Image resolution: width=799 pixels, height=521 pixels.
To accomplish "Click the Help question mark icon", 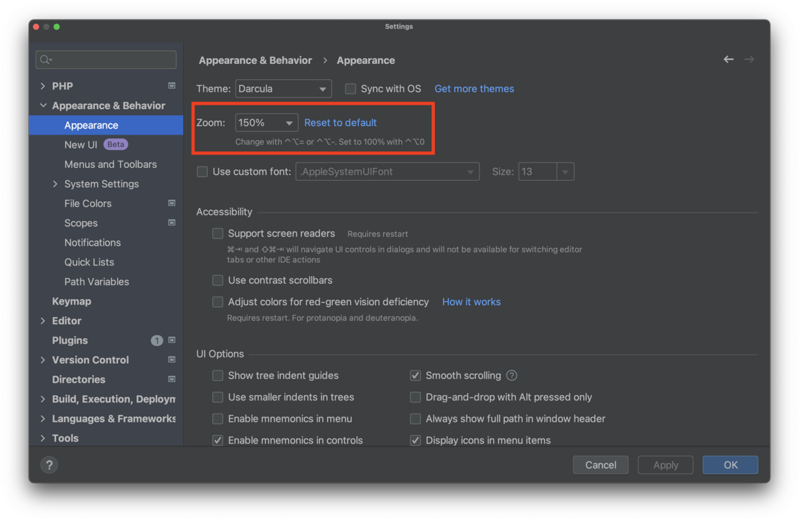I will coord(49,464).
